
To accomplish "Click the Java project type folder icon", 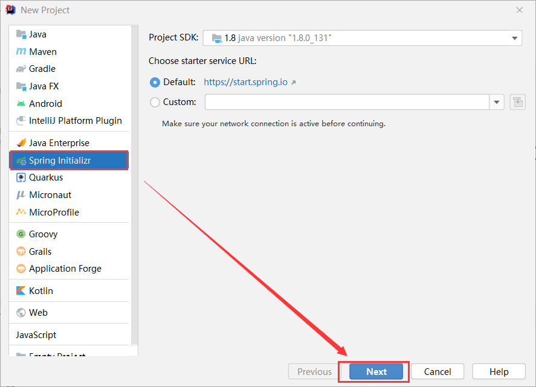I will coord(21,34).
